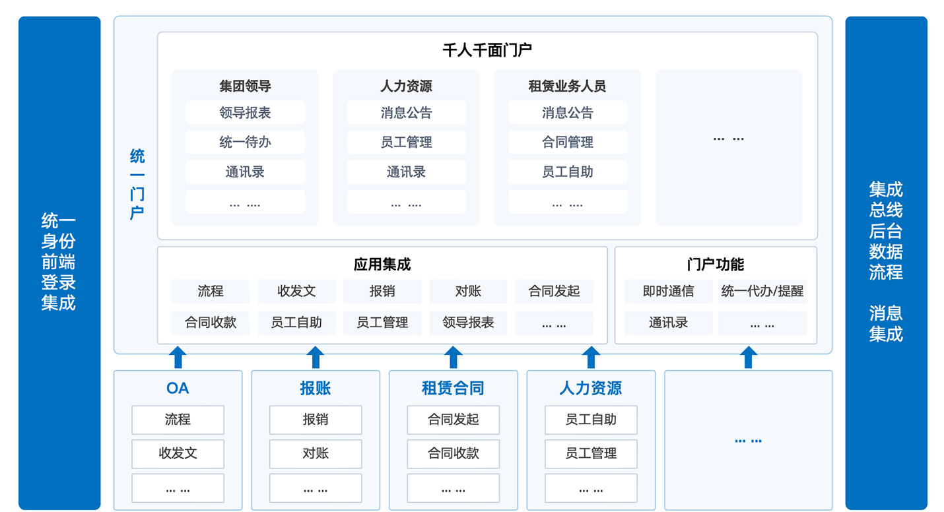Choose 统一代办/提醒 in the 门户功能 panel
944x512 pixels.
[x=762, y=292]
